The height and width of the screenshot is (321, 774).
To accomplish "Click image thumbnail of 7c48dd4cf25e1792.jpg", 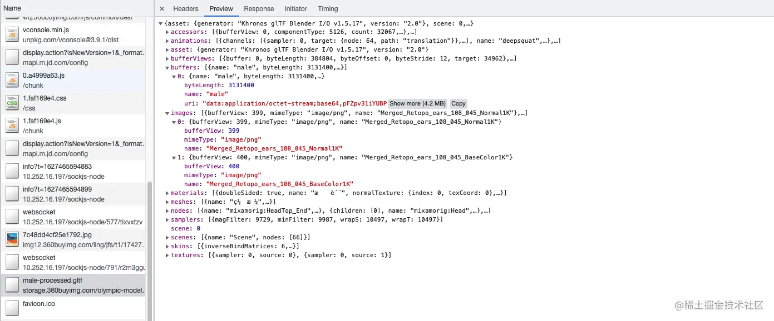I will [x=12, y=239].
